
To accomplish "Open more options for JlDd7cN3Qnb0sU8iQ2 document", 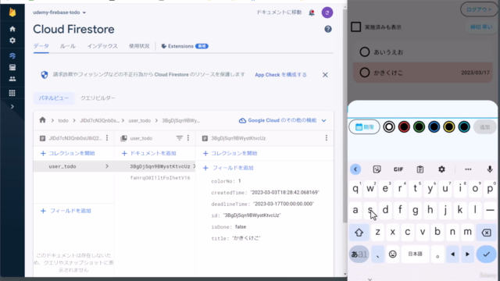I will pyautogui.click(x=107, y=138).
